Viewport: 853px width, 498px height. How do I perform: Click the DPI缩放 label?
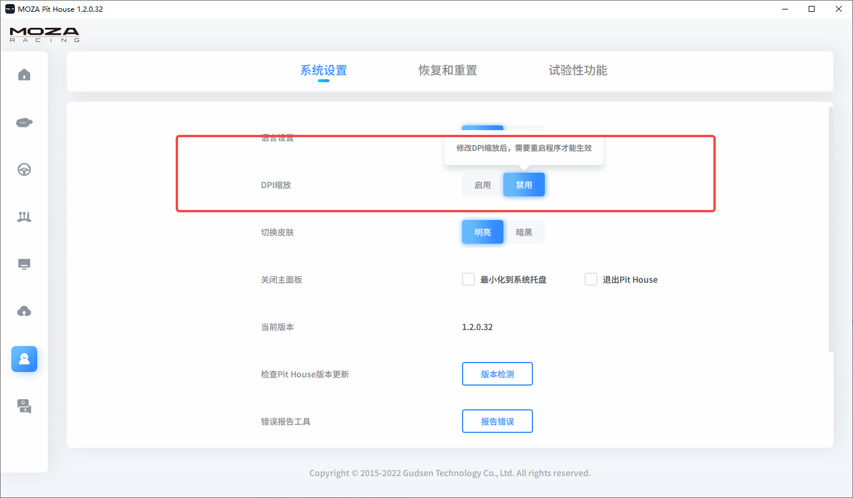click(x=276, y=185)
